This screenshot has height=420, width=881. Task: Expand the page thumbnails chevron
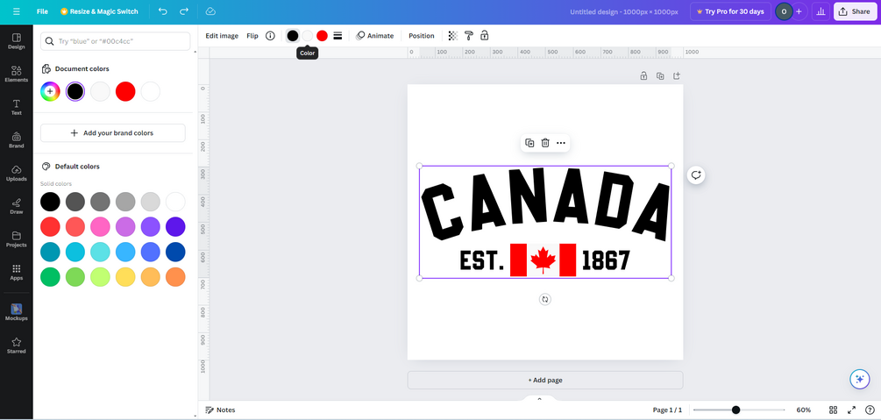(539, 399)
